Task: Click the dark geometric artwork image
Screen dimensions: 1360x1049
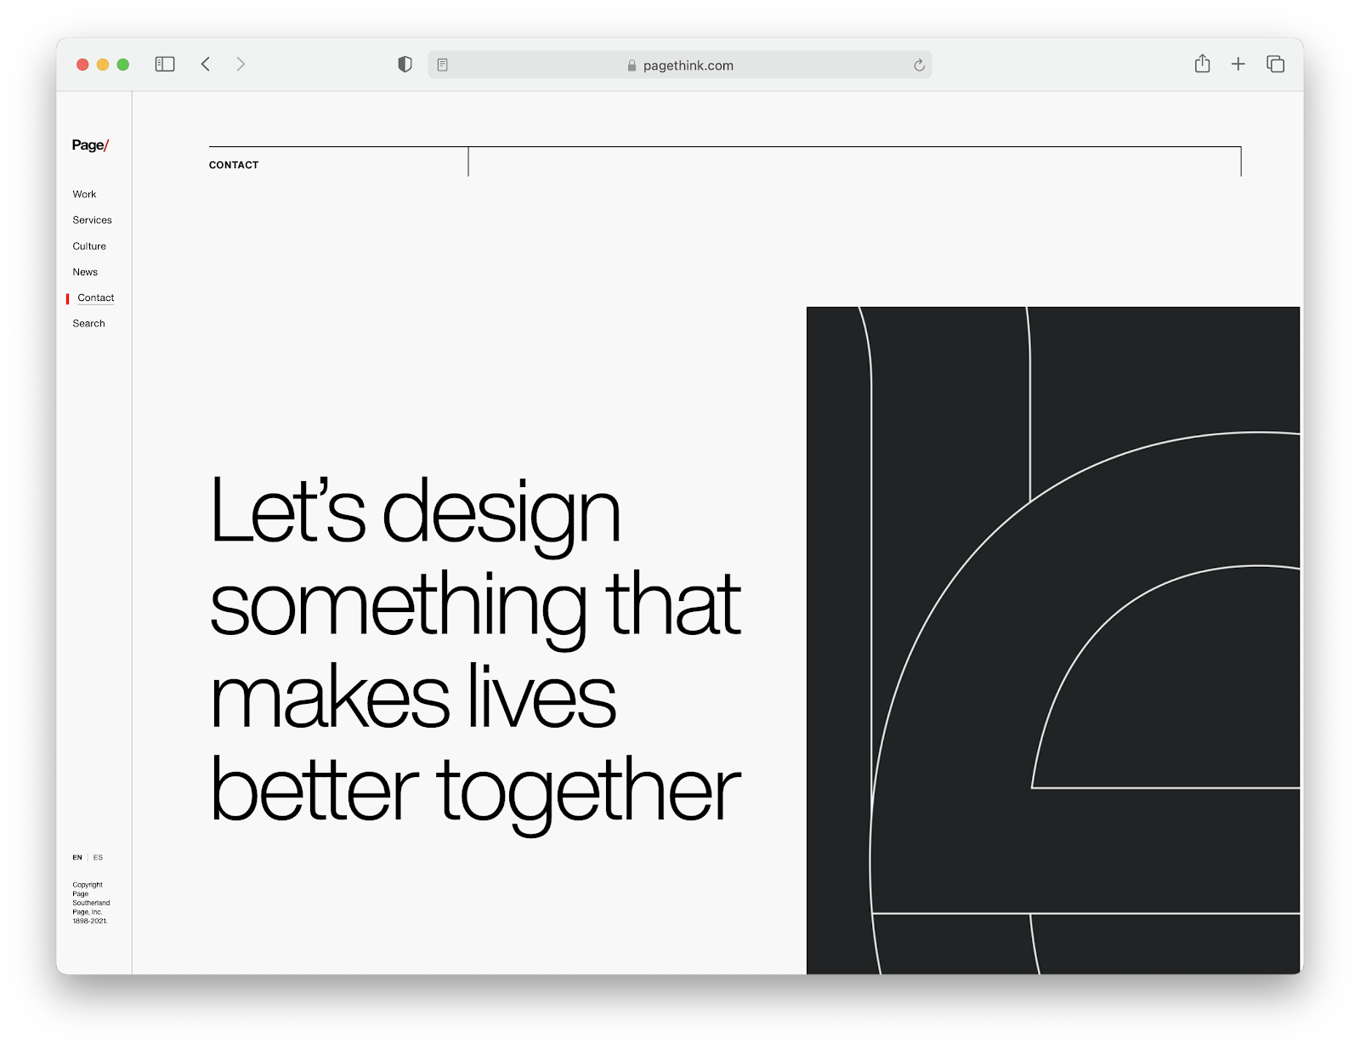Action: 1053,640
